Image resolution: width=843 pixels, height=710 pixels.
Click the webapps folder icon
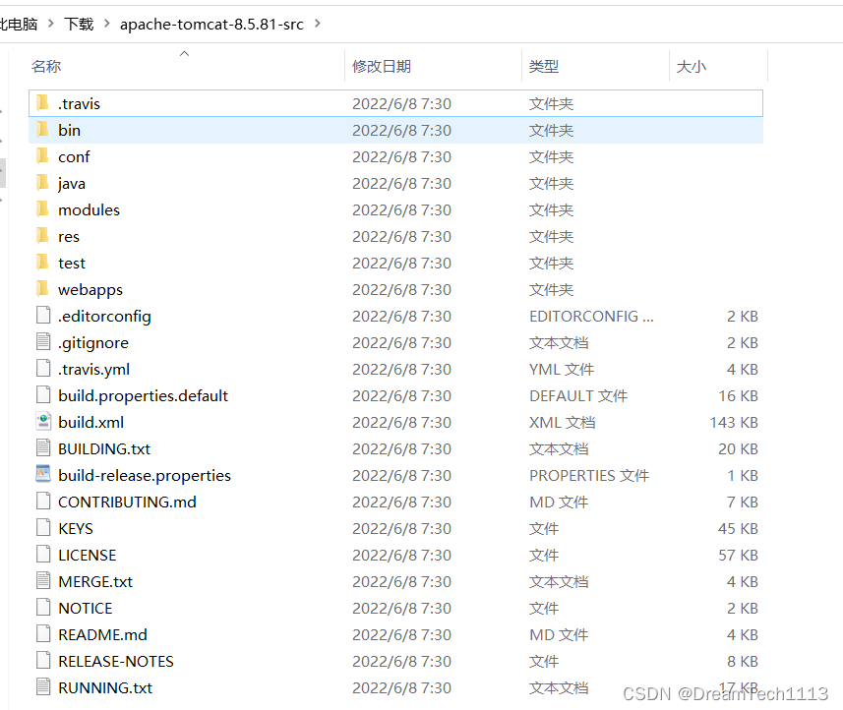click(43, 289)
